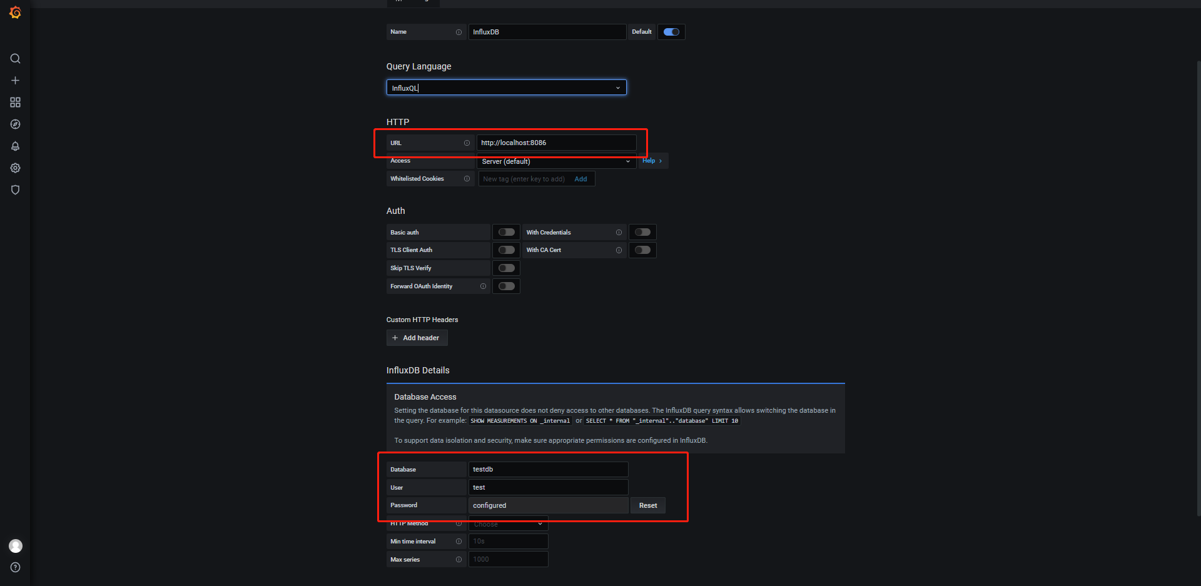The width and height of the screenshot is (1201, 586).
Task: Click the page vertical scrollbar
Action: coord(1198,288)
